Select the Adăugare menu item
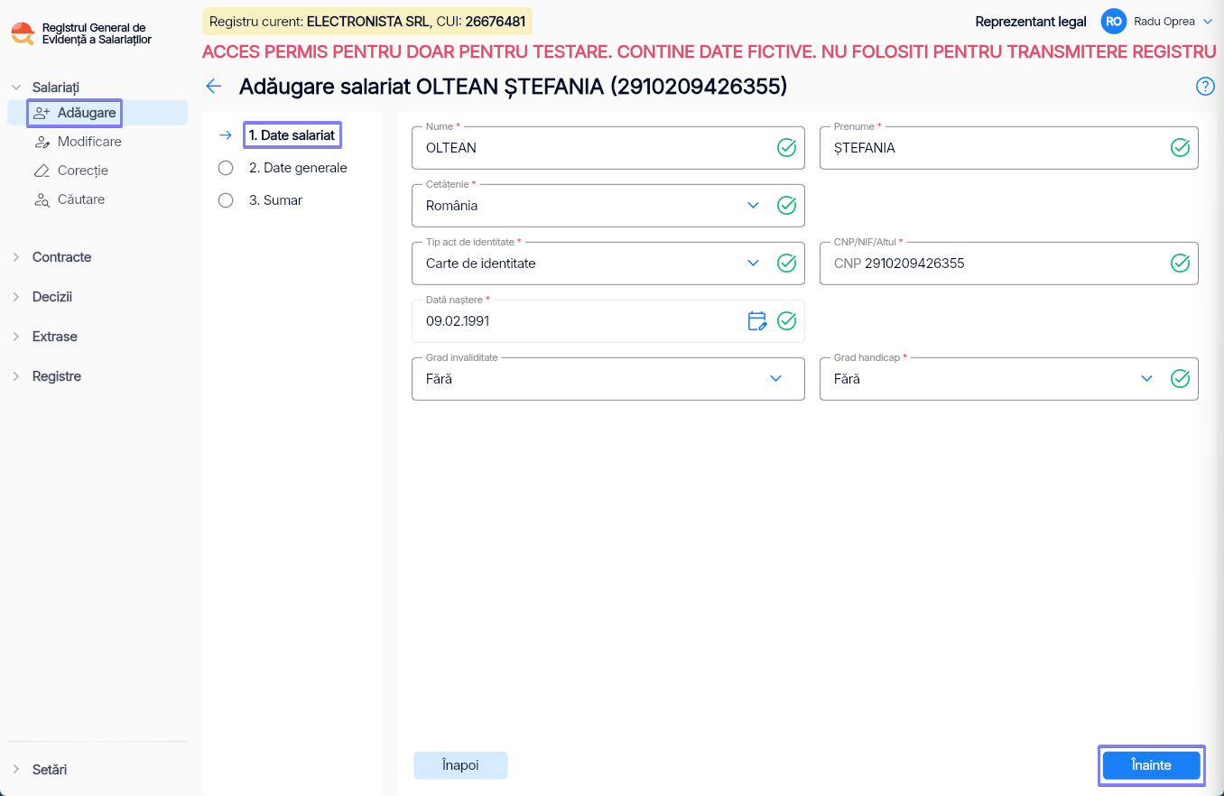 pyautogui.click(x=97, y=113)
